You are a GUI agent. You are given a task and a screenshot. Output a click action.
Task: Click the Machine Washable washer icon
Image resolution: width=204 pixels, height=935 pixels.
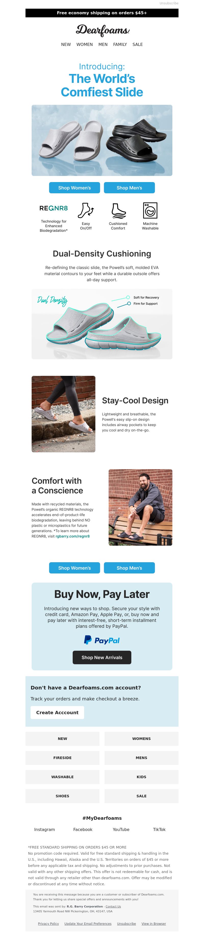150,211
